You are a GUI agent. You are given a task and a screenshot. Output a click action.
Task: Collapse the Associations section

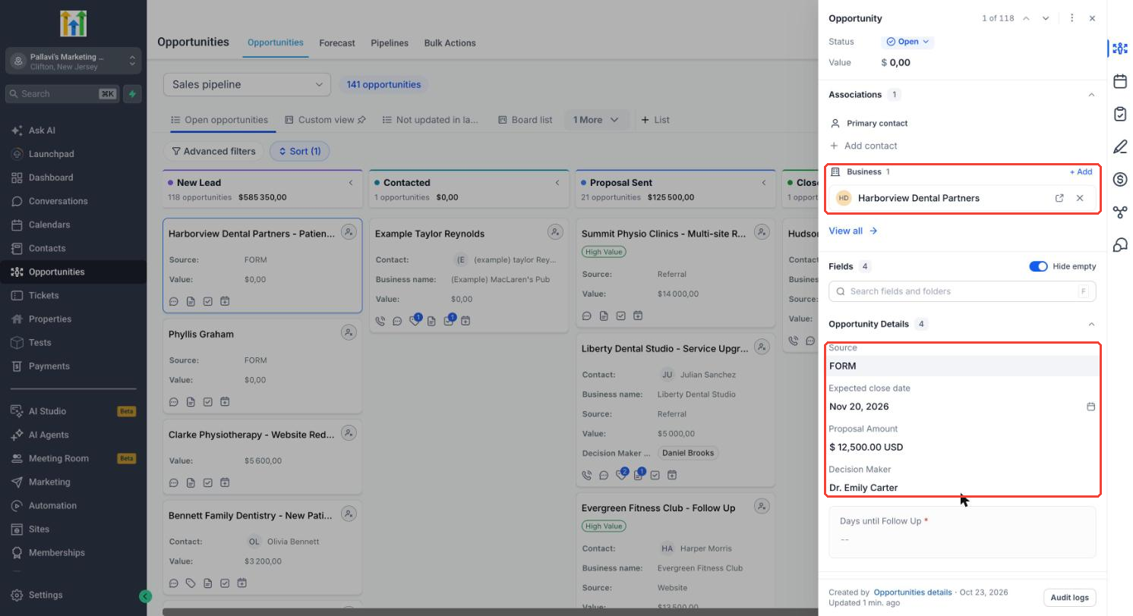(1091, 95)
